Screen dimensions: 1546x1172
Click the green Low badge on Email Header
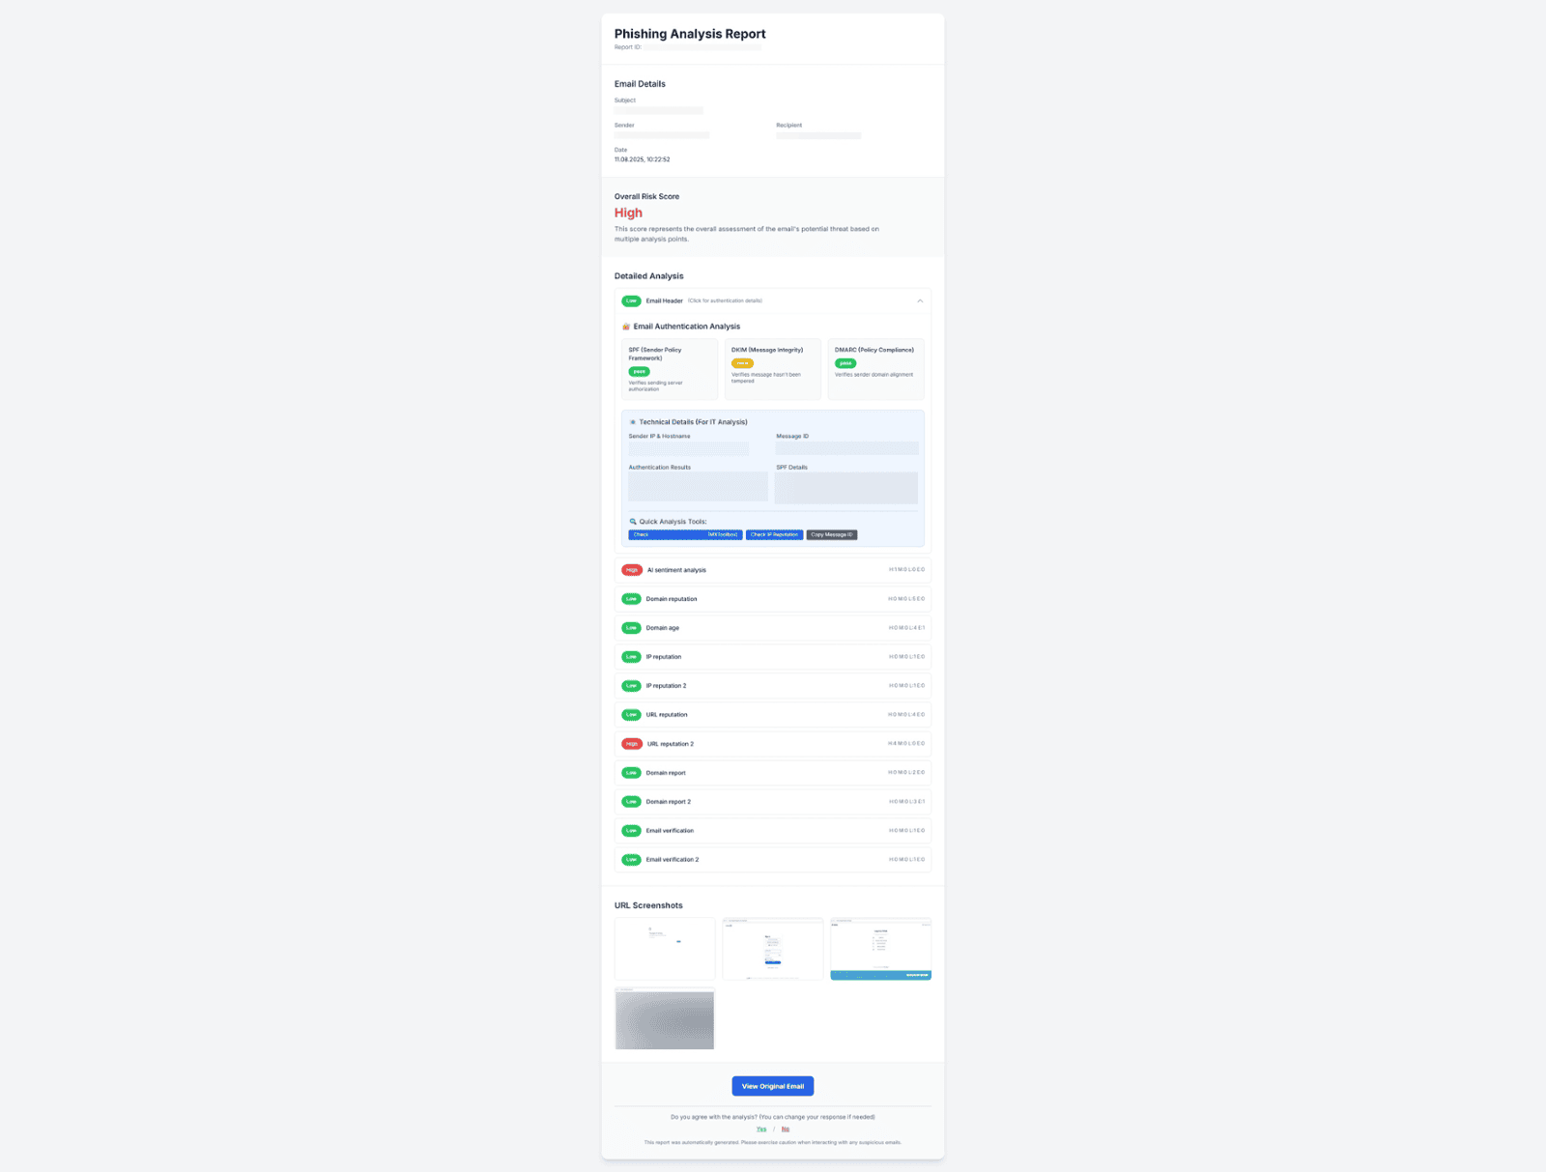(631, 301)
